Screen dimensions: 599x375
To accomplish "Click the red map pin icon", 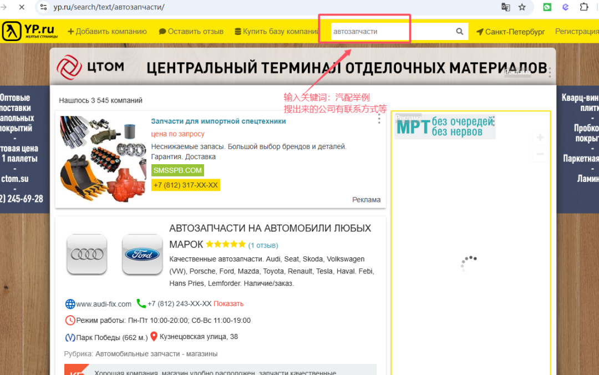I will coord(154,336).
